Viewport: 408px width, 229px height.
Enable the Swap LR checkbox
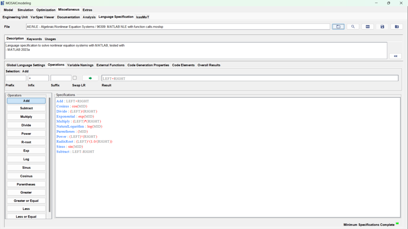point(75,78)
